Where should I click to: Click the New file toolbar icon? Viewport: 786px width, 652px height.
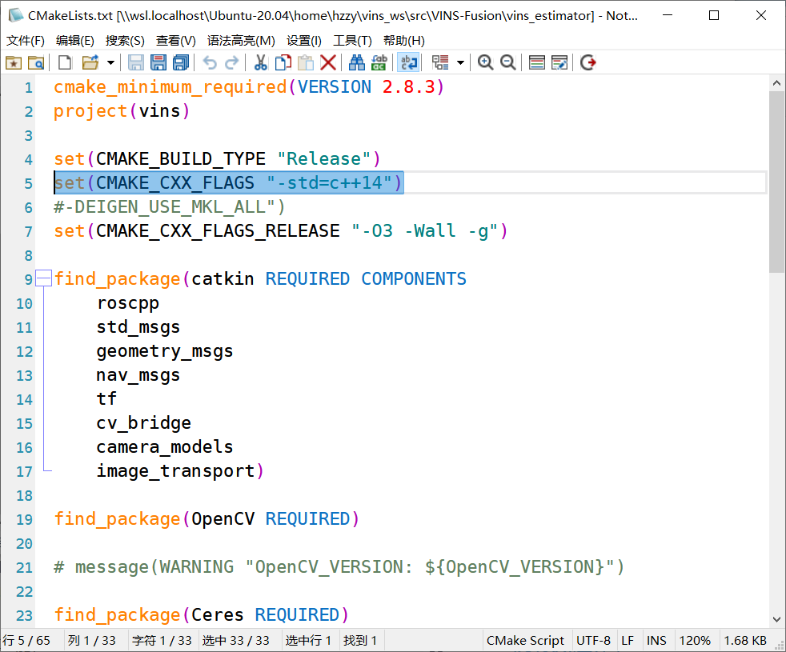coord(66,62)
